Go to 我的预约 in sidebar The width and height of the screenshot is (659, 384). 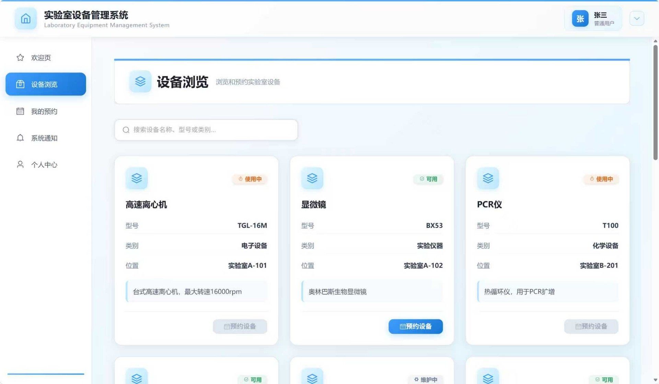pyautogui.click(x=44, y=111)
